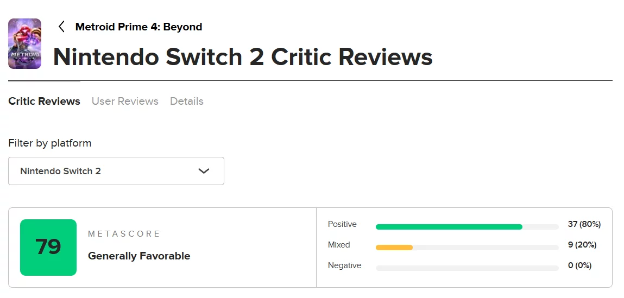624x298 pixels.
Task: Click the Generally Favorable label
Action: coord(139,256)
